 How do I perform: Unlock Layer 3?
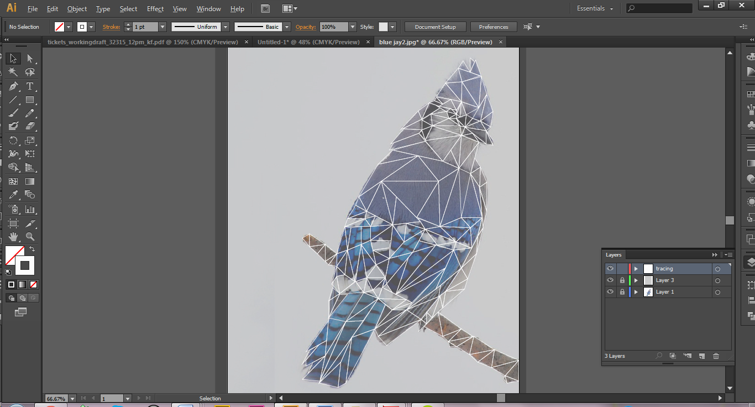622,280
